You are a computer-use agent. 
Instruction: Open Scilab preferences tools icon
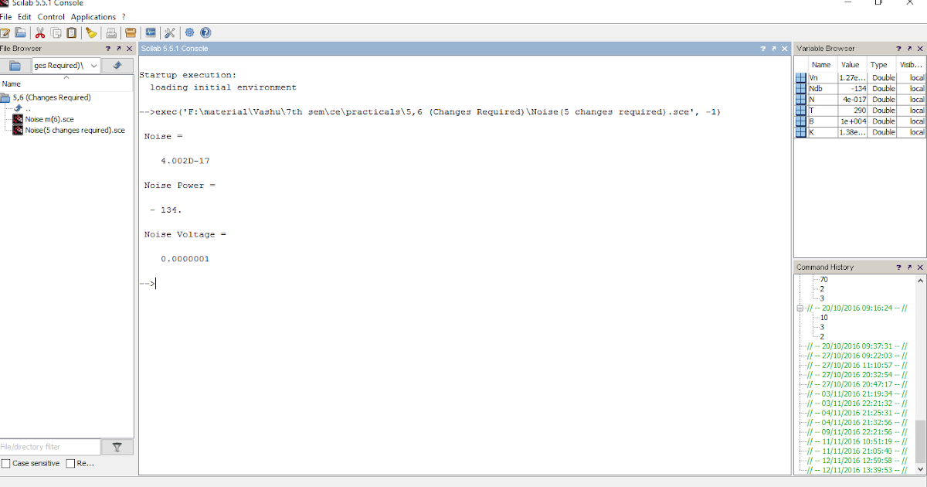[x=170, y=32]
